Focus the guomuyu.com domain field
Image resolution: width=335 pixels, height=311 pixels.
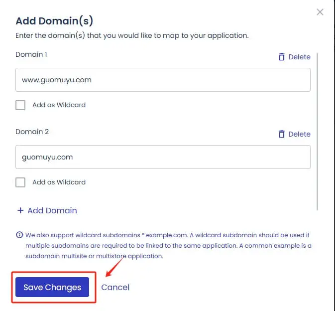(163, 157)
